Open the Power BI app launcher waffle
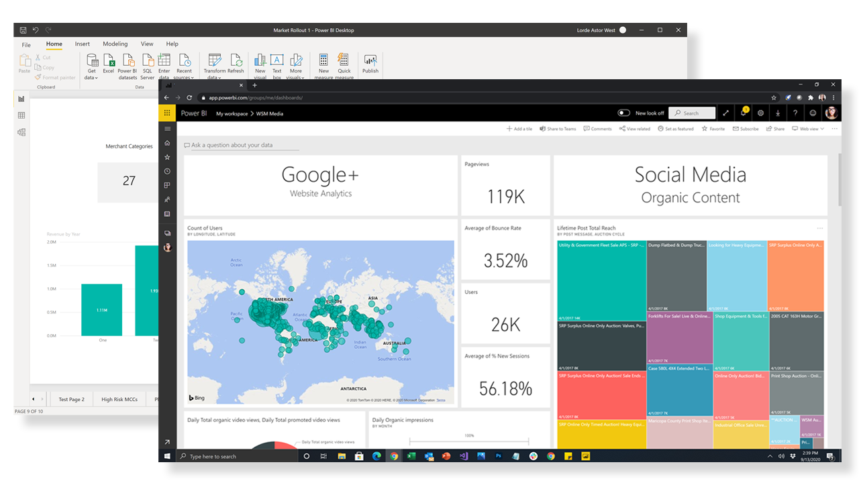Viewport: 859px width, 483px height. tap(167, 113)
